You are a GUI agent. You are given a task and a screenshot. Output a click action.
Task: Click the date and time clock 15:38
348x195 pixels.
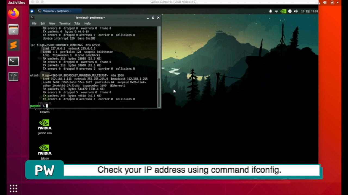(x=309, y=11)
